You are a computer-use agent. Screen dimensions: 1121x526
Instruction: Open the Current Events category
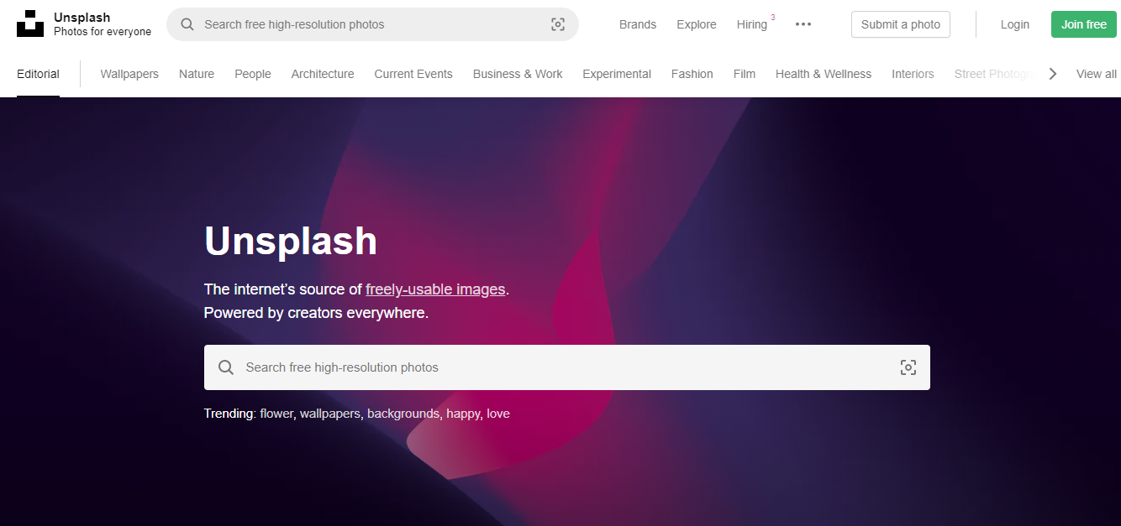[x=413, y=74]
